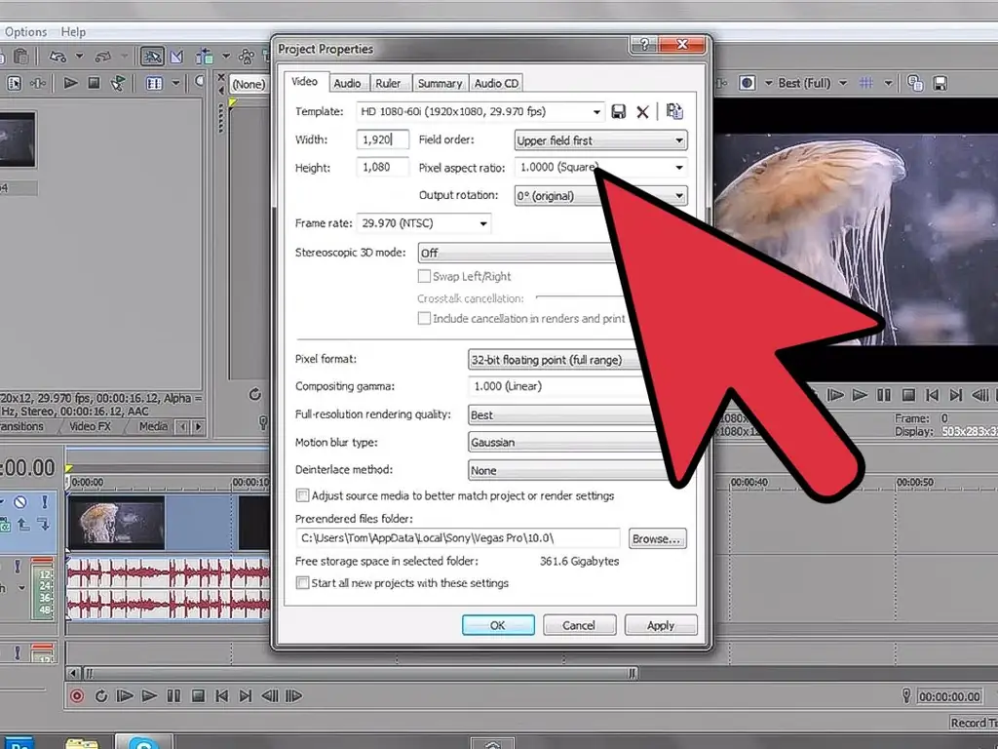The width and height of the screenshot is (998, 749).
Task: Click the Record button in timeline transport
Action: coord(76,695)
